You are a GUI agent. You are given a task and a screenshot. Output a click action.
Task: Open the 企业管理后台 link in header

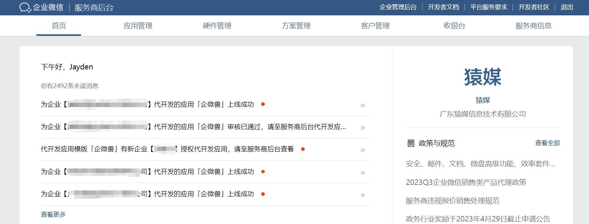click(398, 7)
